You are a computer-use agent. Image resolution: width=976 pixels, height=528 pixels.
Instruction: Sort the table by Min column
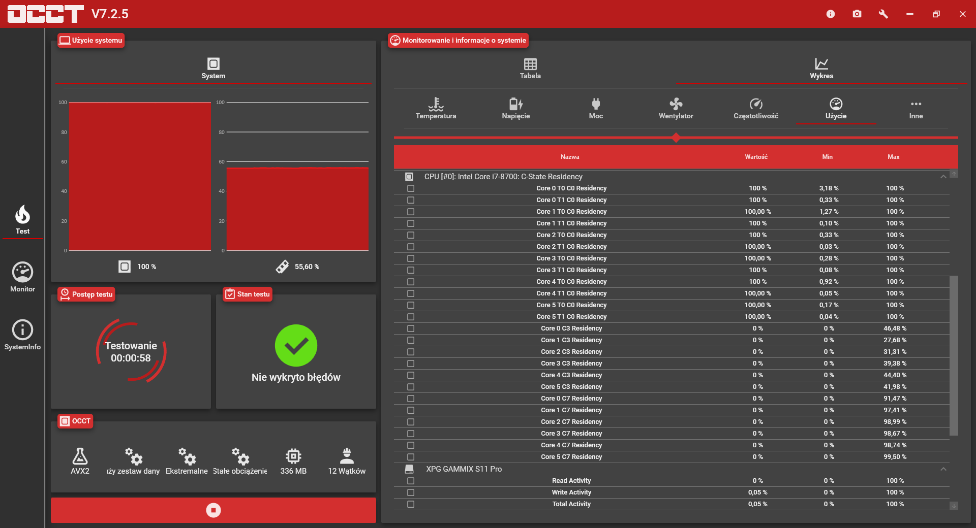[828, 157]
